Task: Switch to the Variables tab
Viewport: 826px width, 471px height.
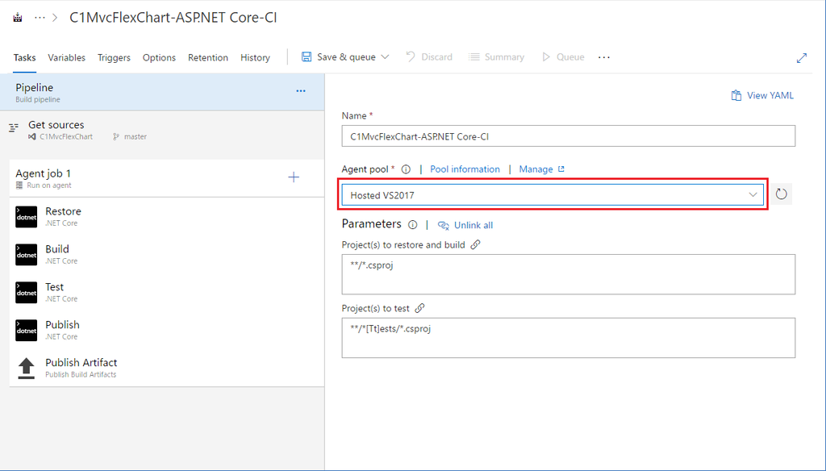Action: coord(66,57)
